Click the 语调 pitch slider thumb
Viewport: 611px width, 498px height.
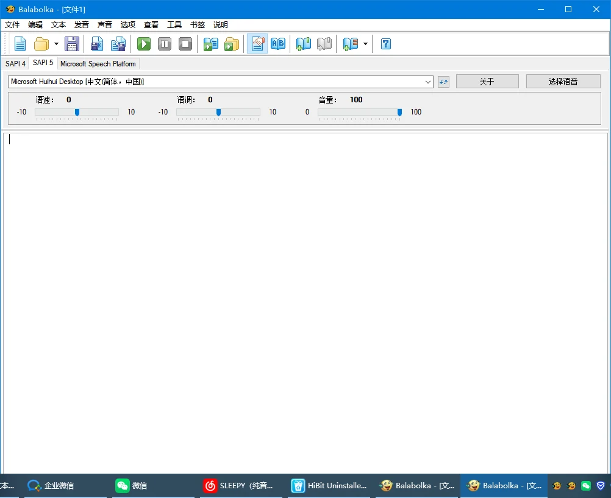pos(218,113)
